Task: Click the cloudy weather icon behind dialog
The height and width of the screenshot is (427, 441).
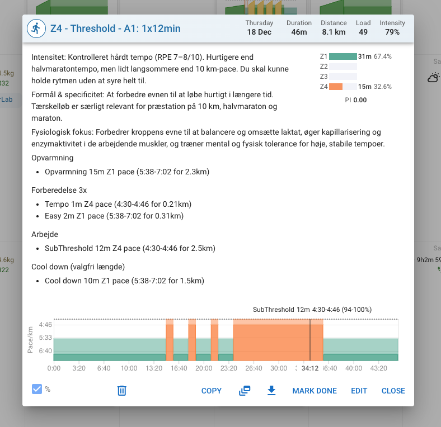Action: 433,78
